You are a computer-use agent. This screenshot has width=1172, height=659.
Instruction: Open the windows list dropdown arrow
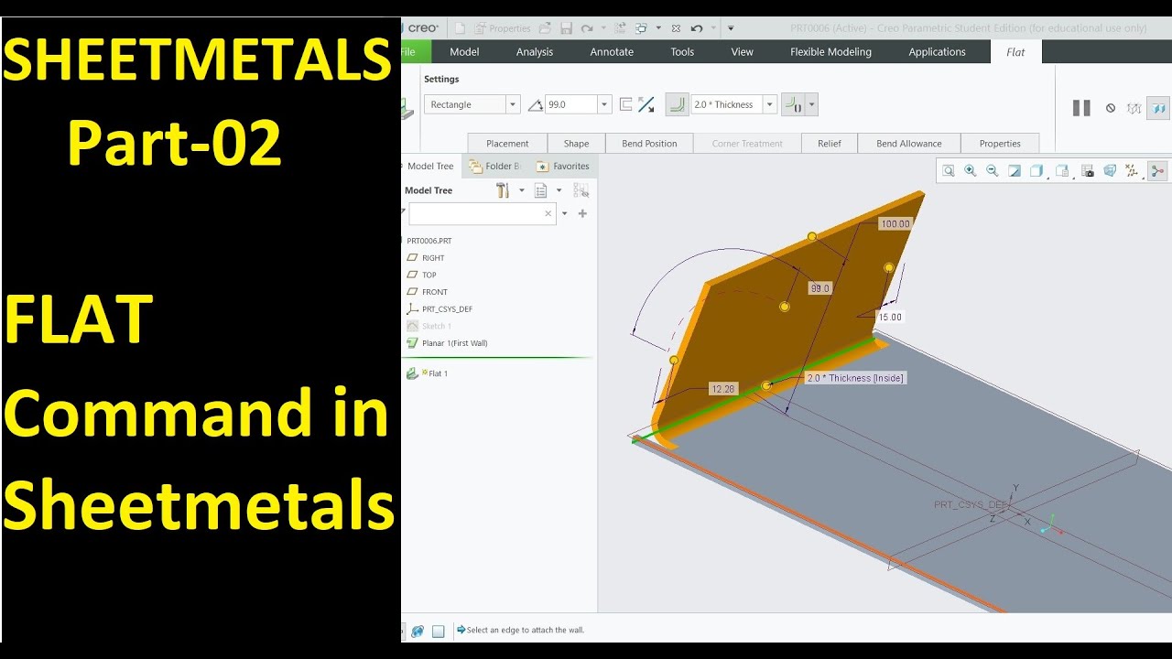(658, 28)
